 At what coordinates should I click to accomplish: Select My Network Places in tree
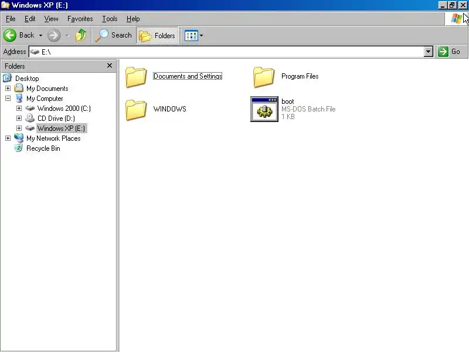[x=53, y=138]
